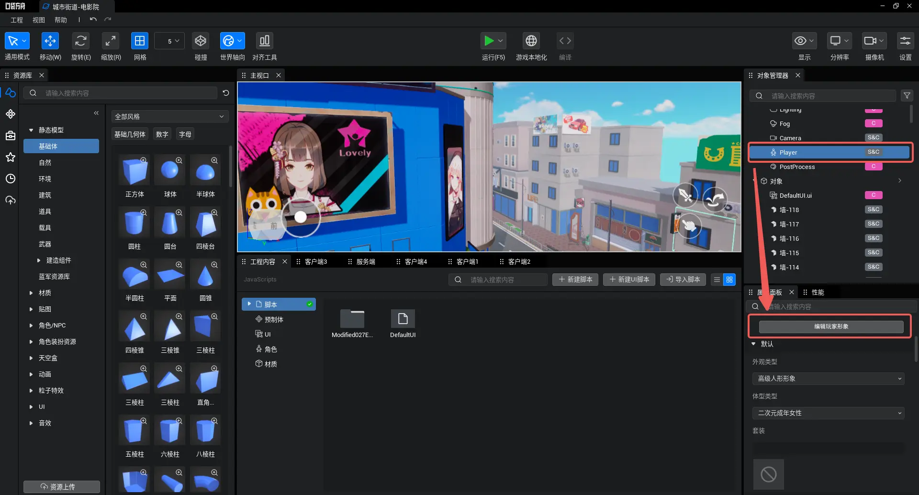Click the 新建UI脚本 button

[629, 279]
